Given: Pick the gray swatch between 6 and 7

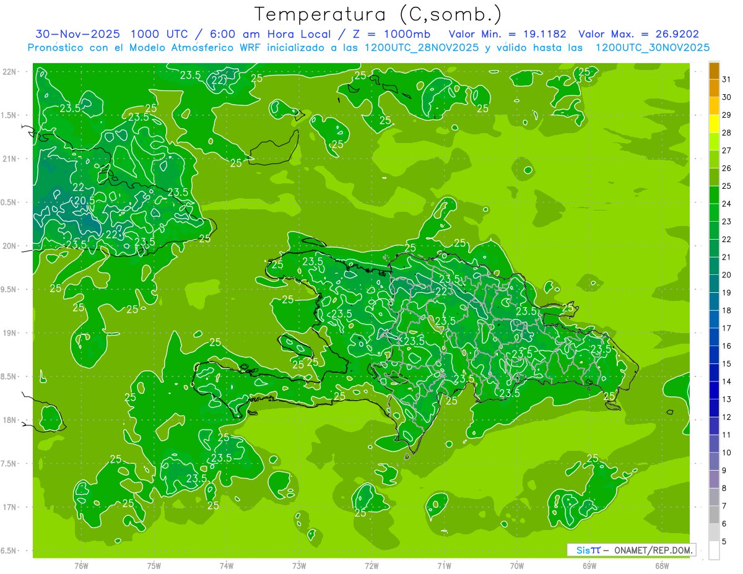Looking at the screenshot, I should pyautogui.click(x=714, y=515).
